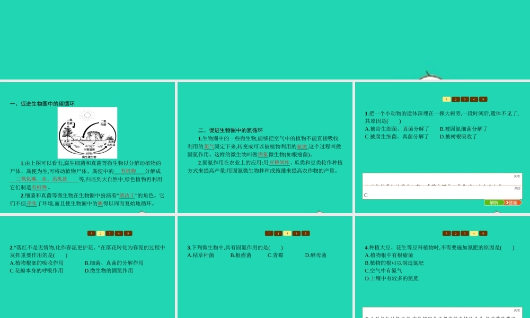Screen dimensions: 530x318
Task: Go to tab 4 on question 3 slide
Action: 296,233
